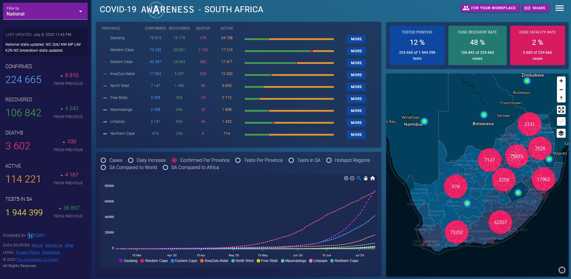The height and width of the screenshot is (279, 571).
Task: Open the map info icon
Action: [562, 270]
